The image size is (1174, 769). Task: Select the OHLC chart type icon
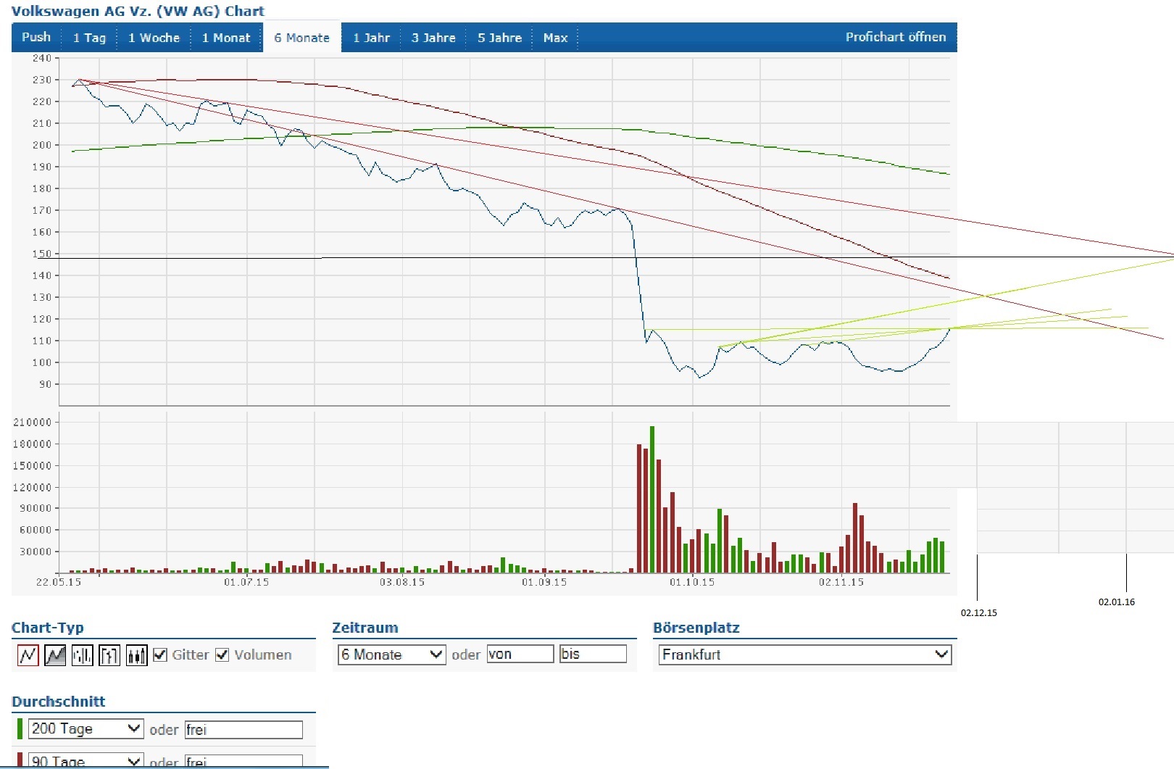(x=109, y=655)
